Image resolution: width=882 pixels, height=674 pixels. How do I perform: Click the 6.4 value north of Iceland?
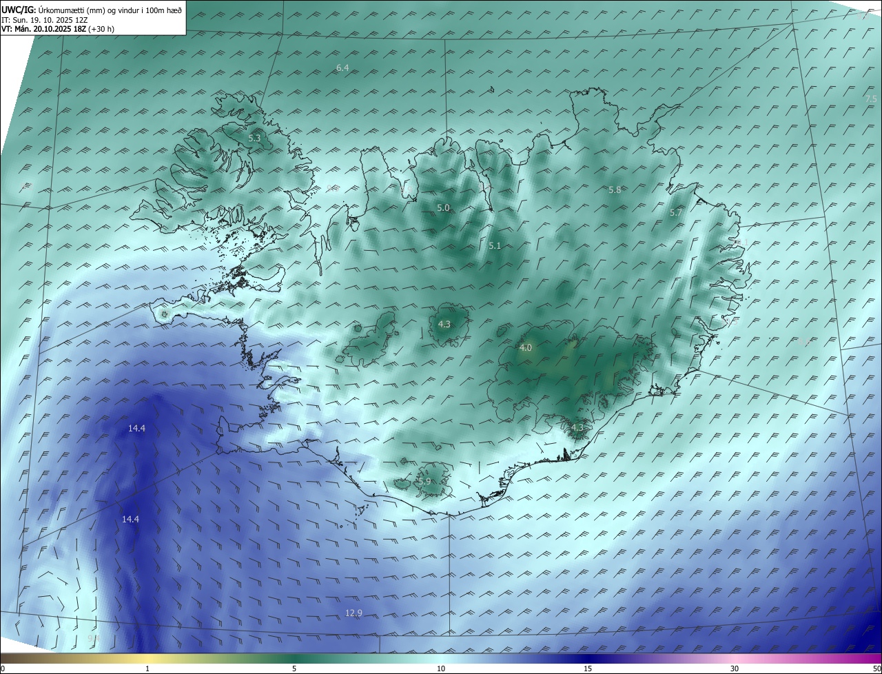342,68
